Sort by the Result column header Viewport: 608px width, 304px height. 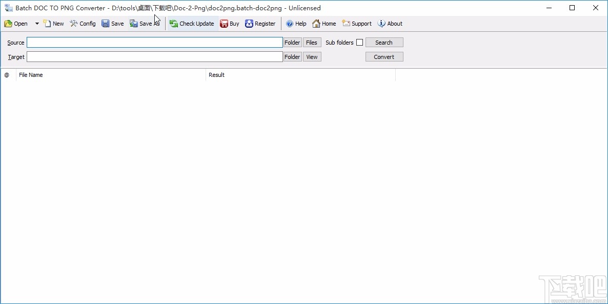300,75
